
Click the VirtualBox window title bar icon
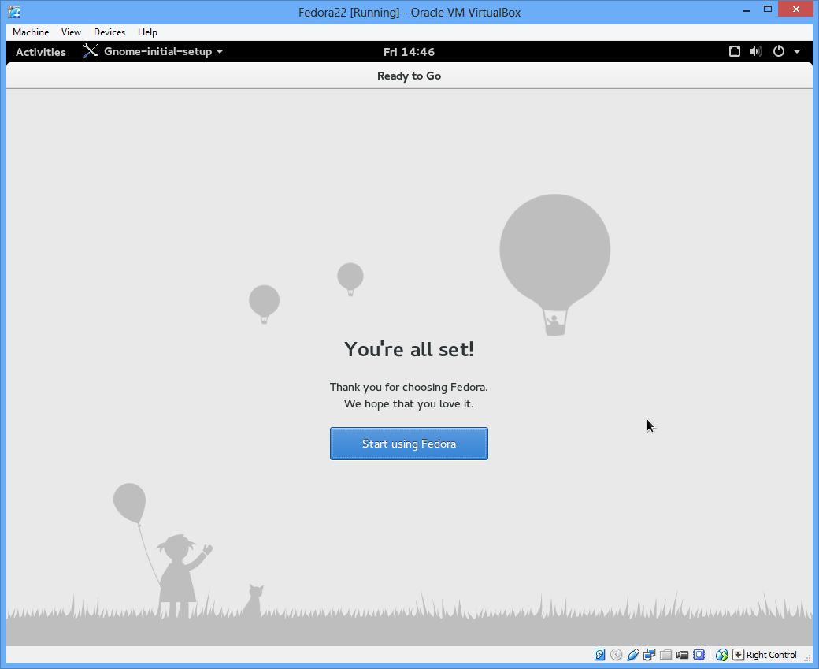tap(14, 12)
